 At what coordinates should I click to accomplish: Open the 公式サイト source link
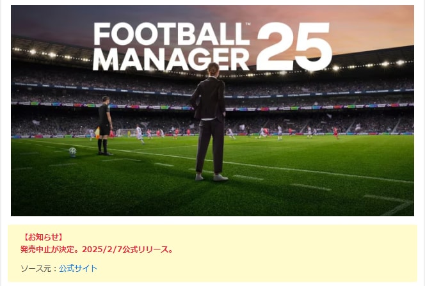[x=78, y=268]
